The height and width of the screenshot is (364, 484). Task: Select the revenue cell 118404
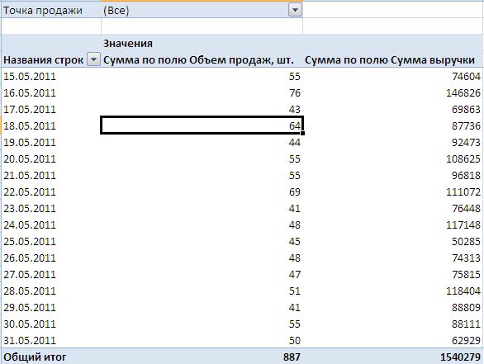click(392, 291)
